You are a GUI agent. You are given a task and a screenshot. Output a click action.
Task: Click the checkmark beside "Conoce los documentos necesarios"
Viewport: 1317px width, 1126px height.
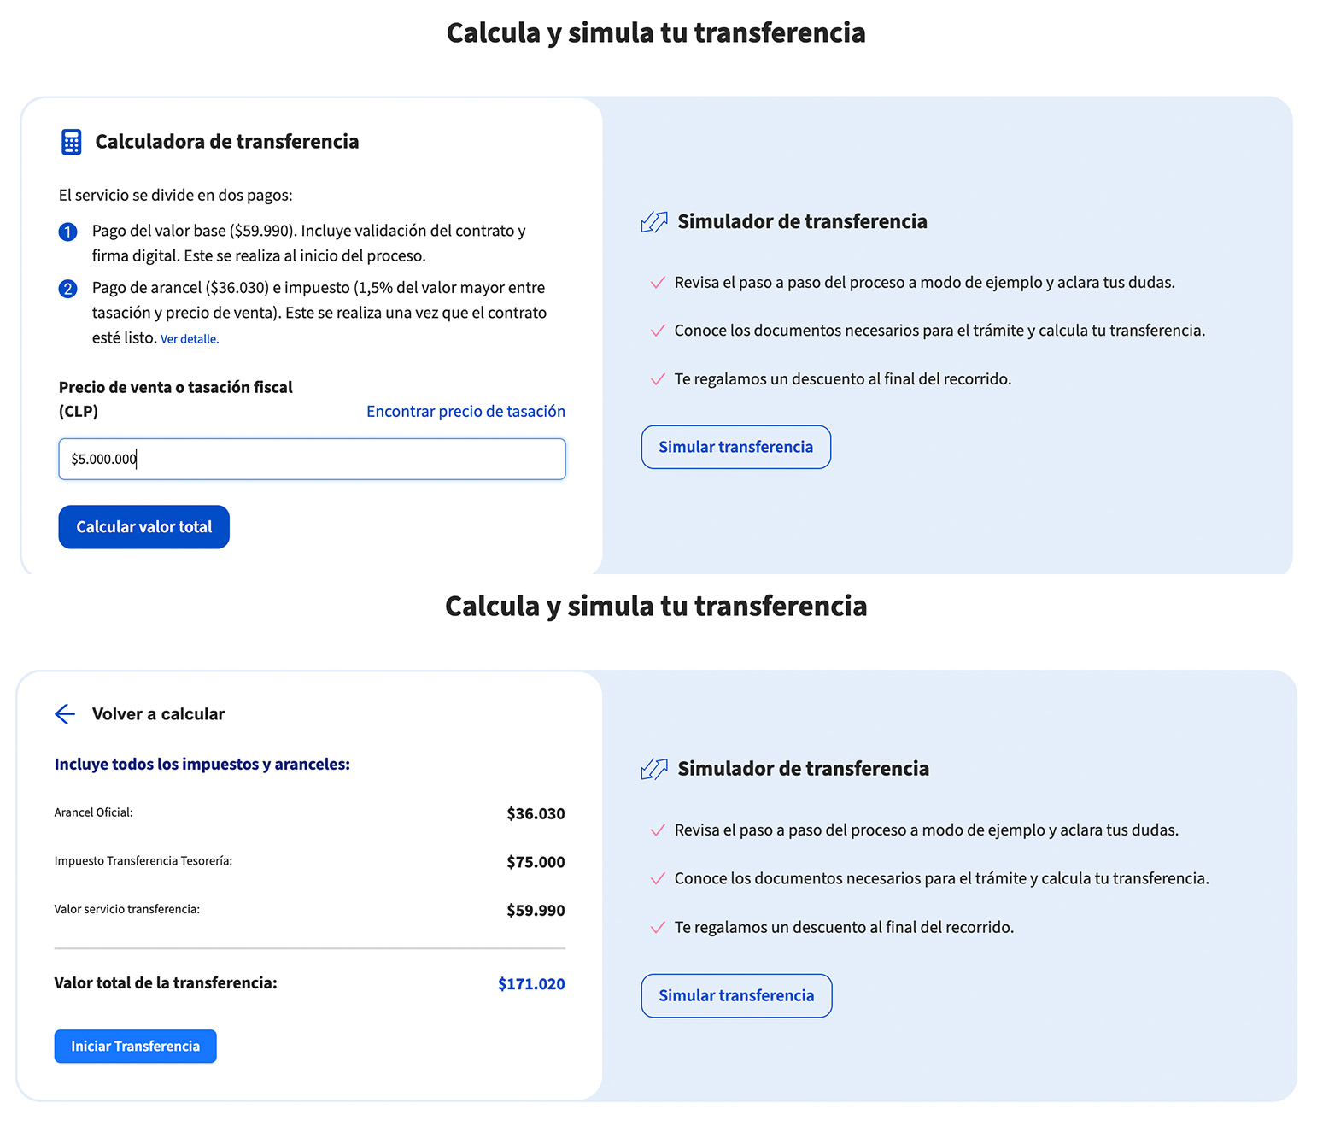point(658,330)
